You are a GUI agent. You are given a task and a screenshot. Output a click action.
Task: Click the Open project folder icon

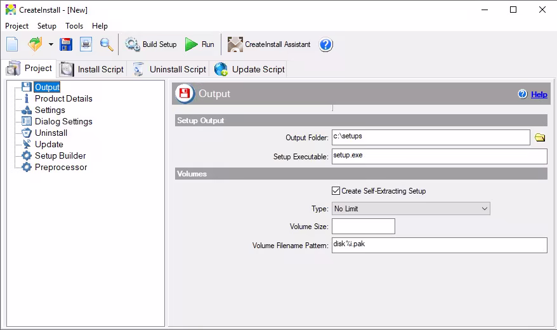click(35, 44)
